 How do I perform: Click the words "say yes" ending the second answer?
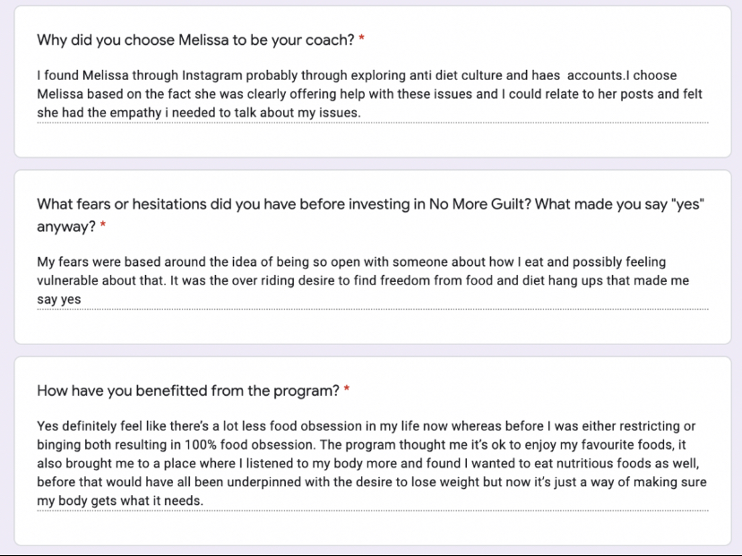pyautogui.click(x=58, y=299)
